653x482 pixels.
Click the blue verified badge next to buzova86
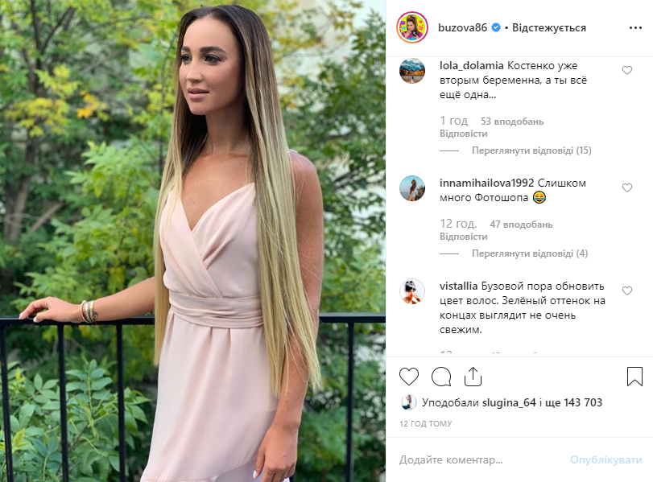[x=495, y=28]
